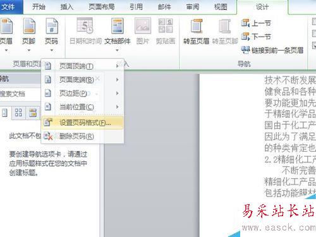The width and height of the screenshot is (316, 237).
Task: Select the 设计 ribbon tab
Action: [x=262, y=7]
